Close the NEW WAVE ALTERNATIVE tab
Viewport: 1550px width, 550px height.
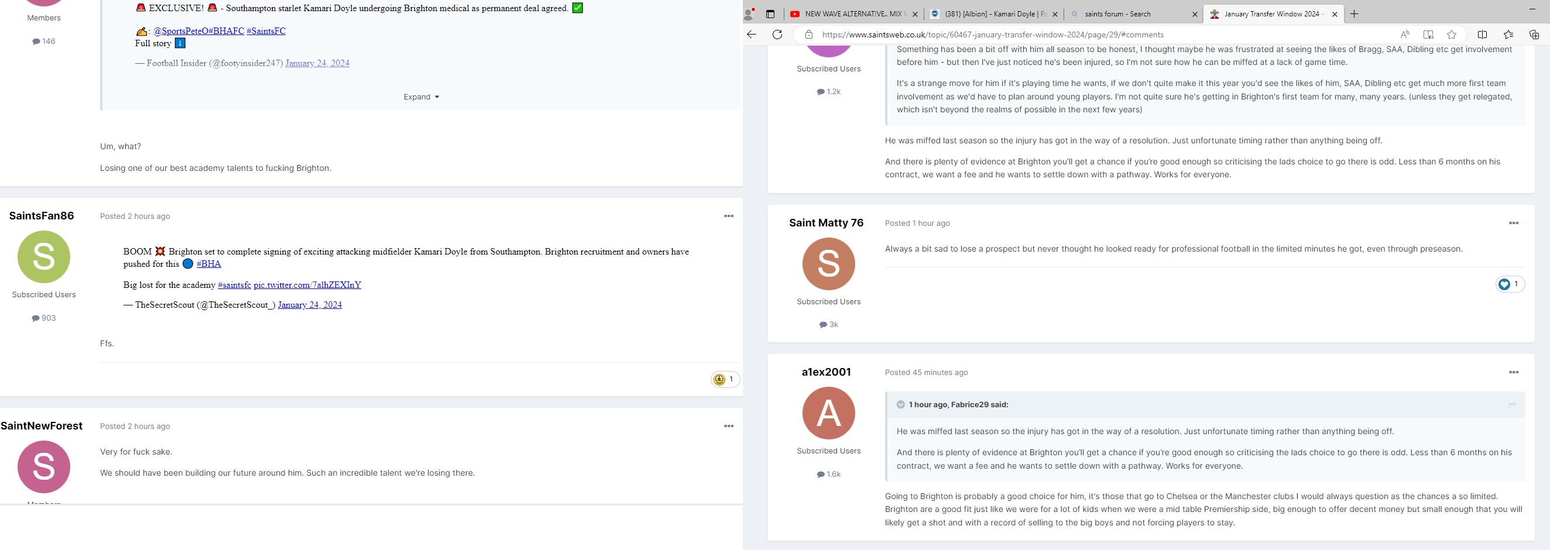coord(915,14)
